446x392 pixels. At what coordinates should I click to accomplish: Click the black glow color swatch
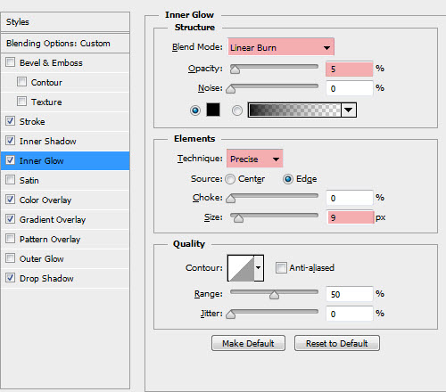coord(213,110)
